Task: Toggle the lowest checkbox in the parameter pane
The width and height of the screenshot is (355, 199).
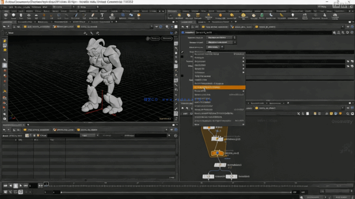Action: (183, 75)
